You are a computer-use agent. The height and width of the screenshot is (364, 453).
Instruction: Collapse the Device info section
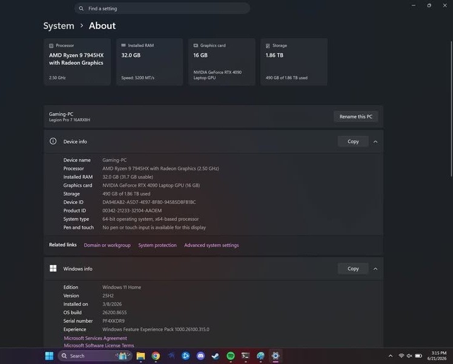(375, 141)
